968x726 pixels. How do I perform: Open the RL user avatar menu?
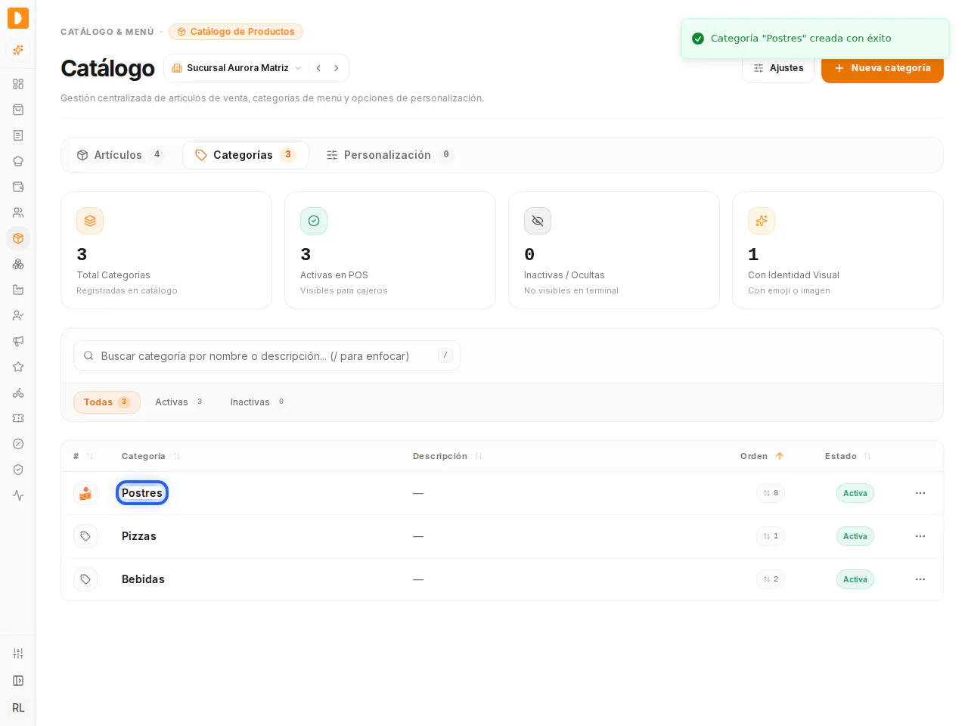pyautogui.click(x=18, y=708)
